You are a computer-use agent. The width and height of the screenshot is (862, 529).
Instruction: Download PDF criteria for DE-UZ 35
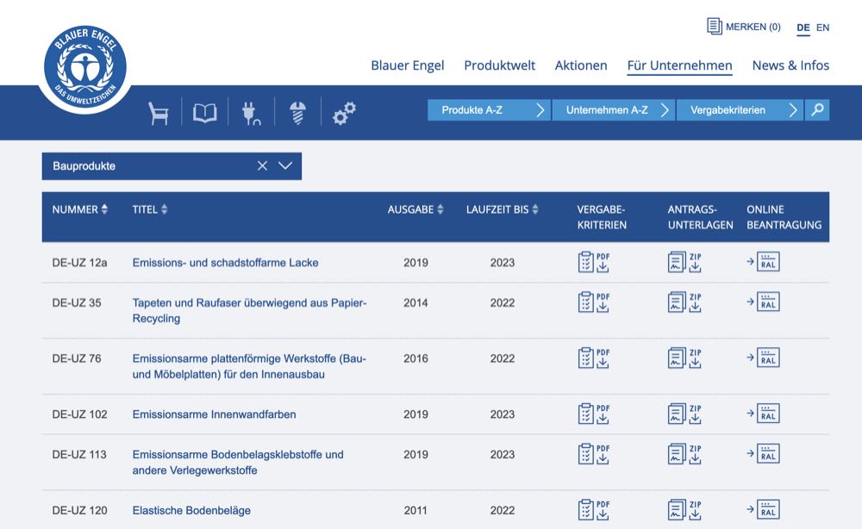(x=594, y=302)
